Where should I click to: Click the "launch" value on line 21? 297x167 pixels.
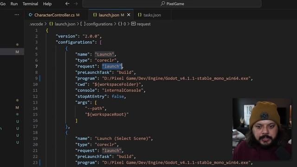[112, 150]
